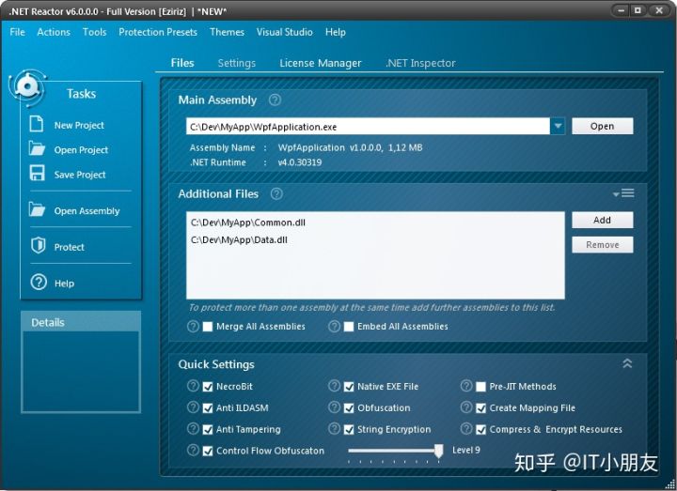
Task: Click the help icon next to Obfuscation
Action: (x=334, y=407)
